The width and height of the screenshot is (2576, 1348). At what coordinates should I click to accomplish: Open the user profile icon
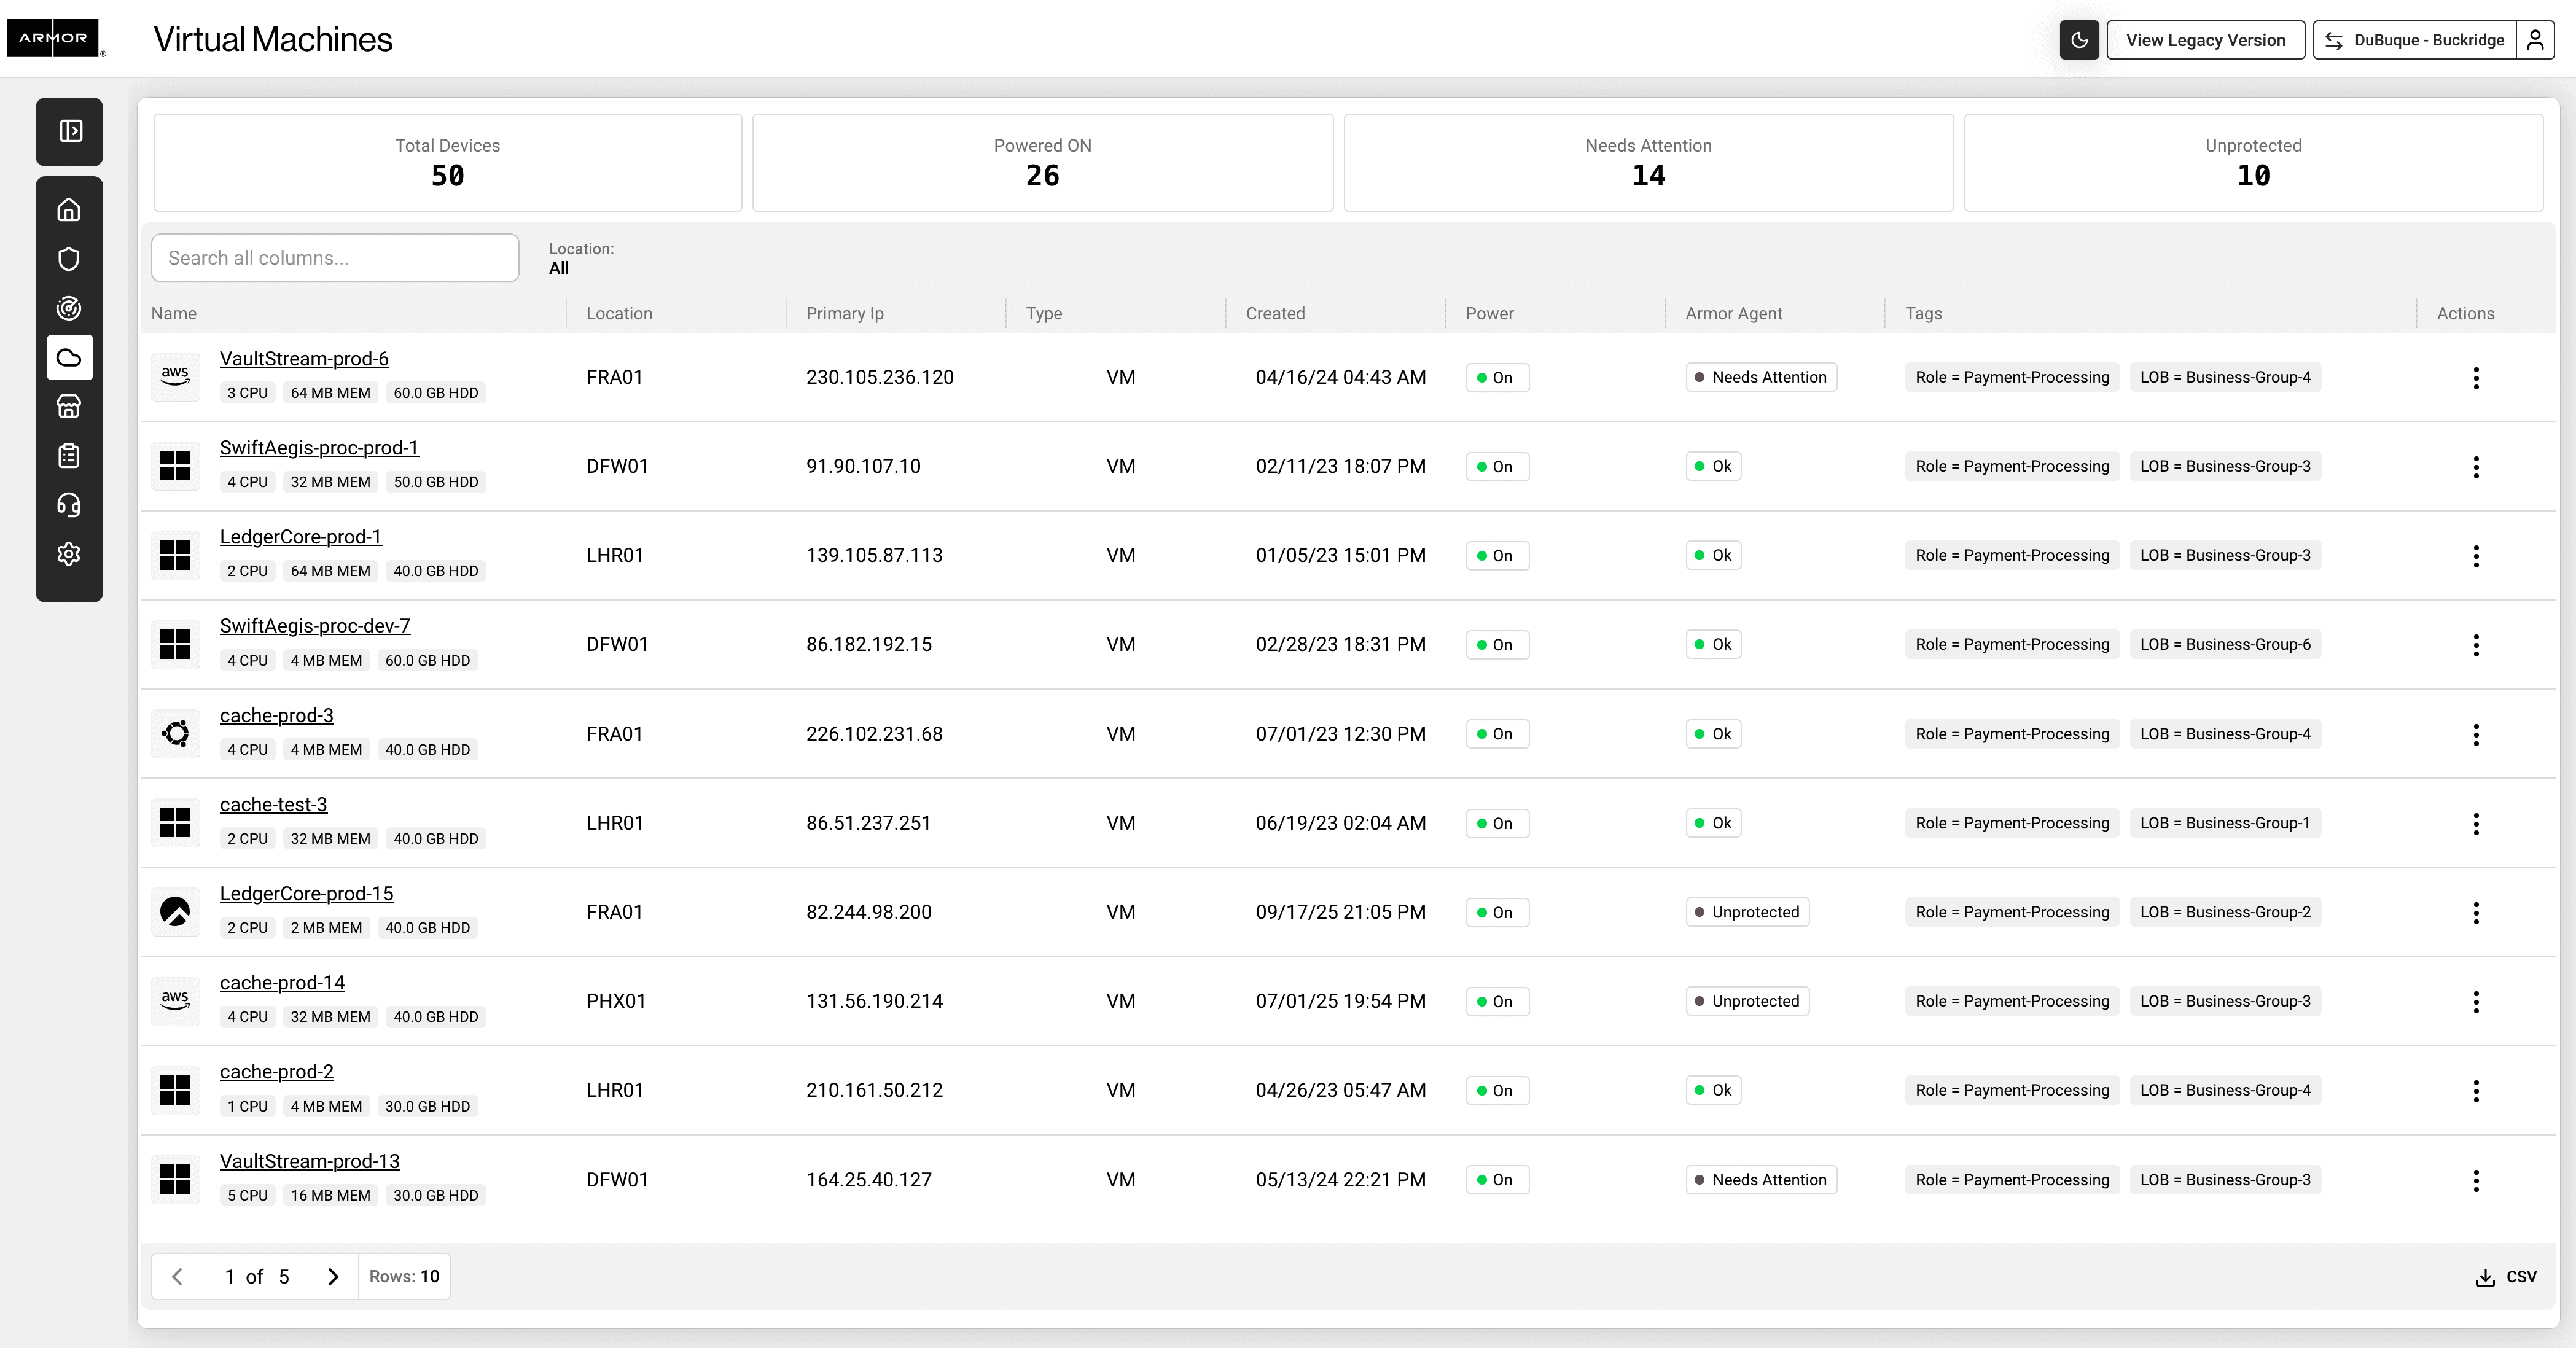(2535, 40)
